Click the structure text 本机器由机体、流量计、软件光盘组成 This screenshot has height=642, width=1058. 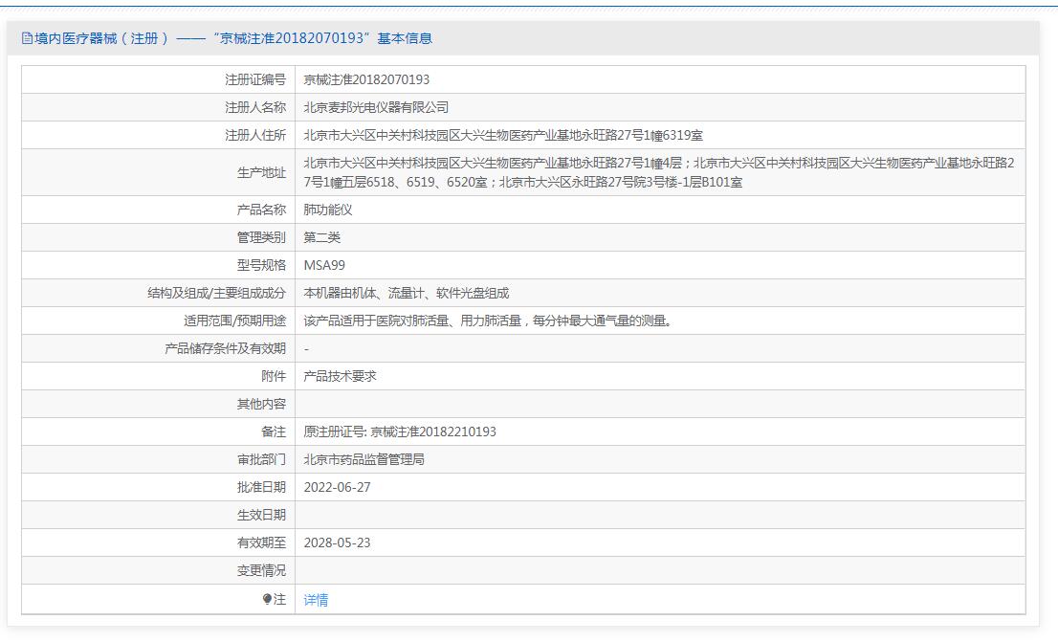tap(407, 293)
